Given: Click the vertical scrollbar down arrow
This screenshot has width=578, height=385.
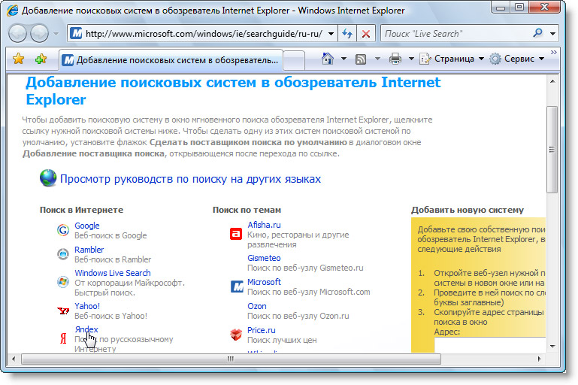Looking at the screenshot, I should click(x=552, y=345).
